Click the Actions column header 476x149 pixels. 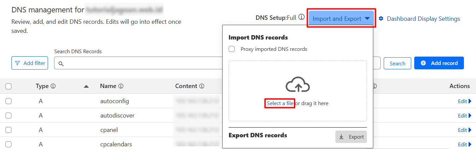[460, 86]
